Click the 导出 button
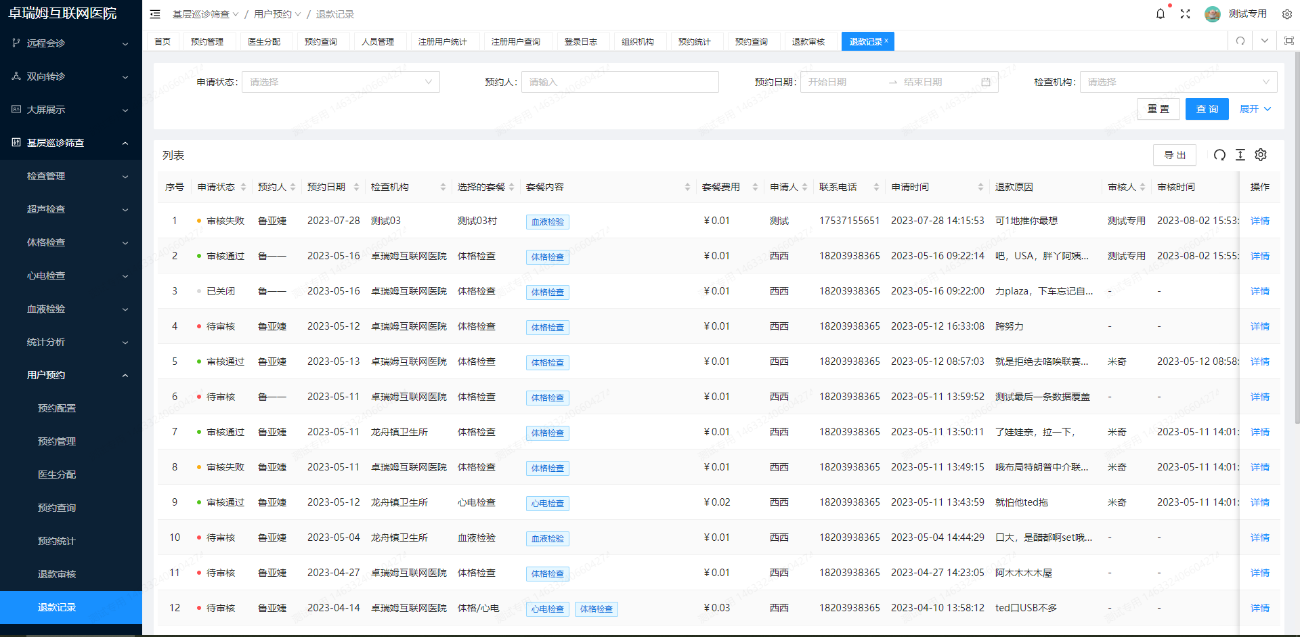The height and width of the screenshot is (637, 1300). tap(1175, 155)
